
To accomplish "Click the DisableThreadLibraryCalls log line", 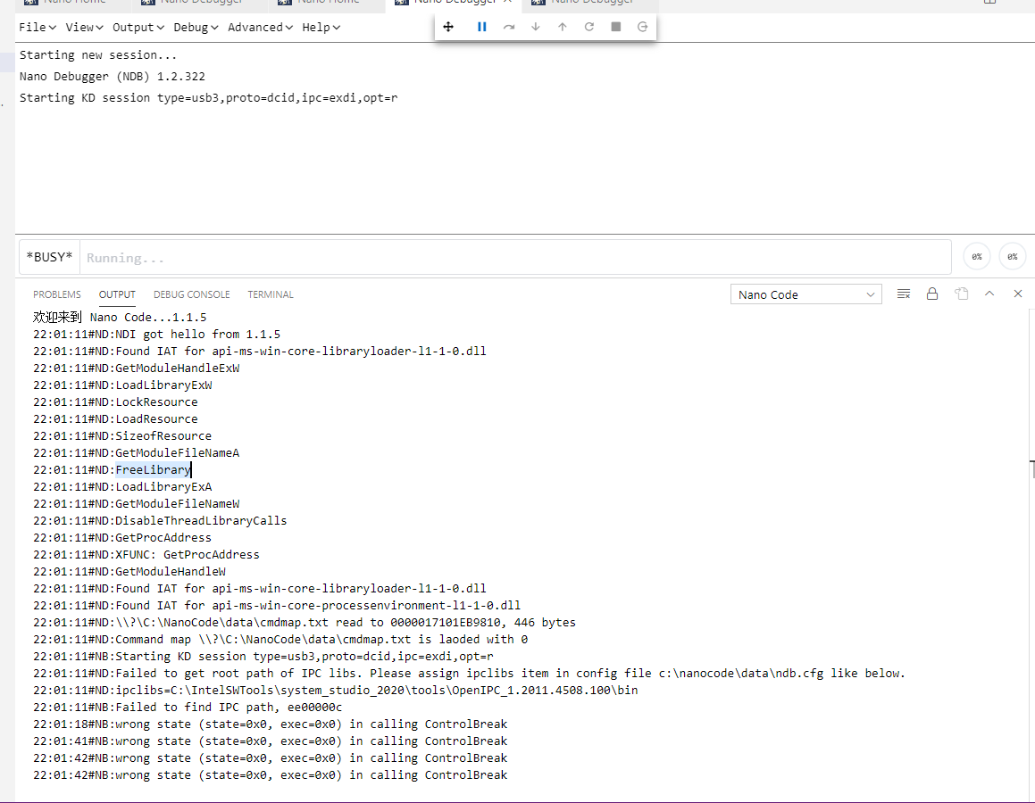I will pos(161,521).
